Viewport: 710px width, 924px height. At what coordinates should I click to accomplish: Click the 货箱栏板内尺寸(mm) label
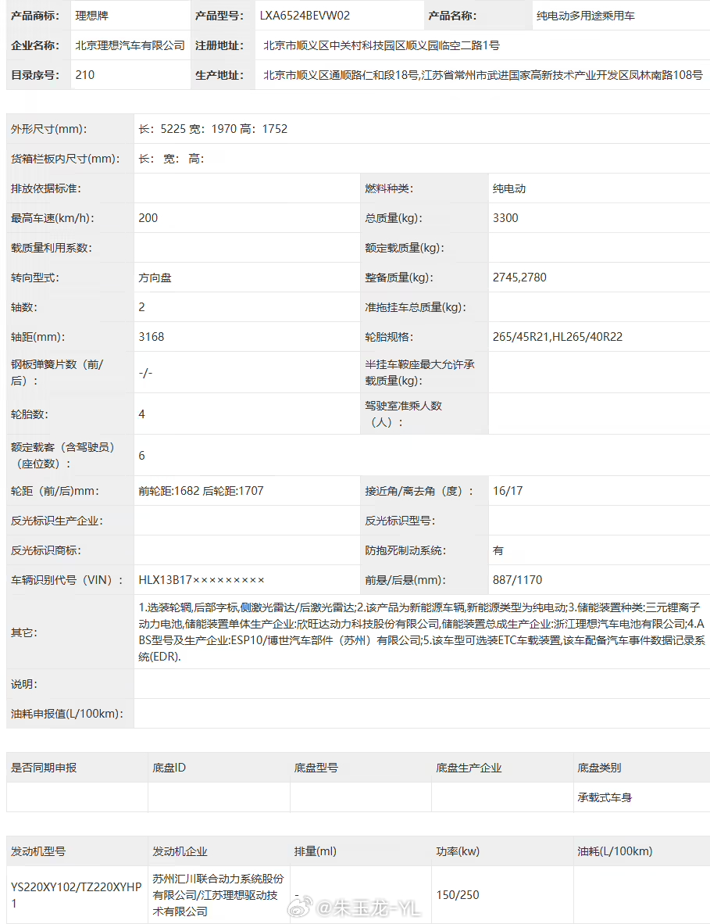(66, 159)
